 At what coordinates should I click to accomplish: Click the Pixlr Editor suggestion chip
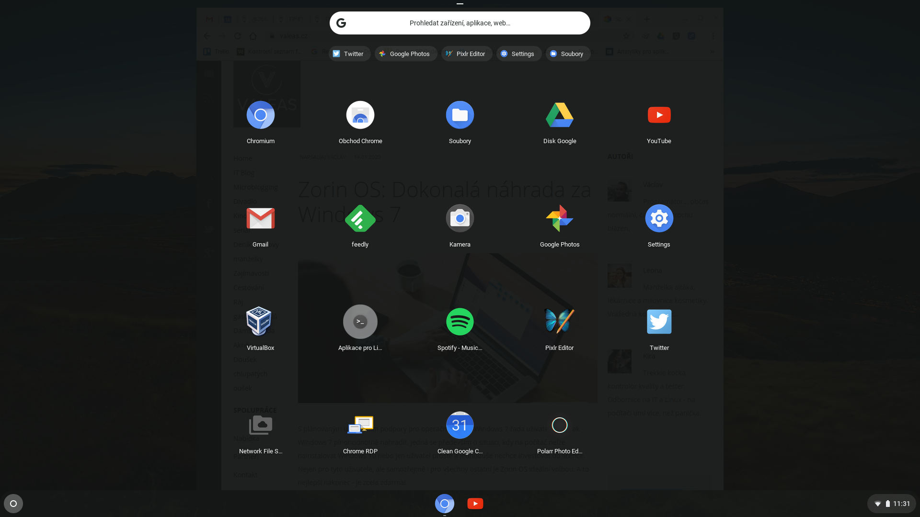[466, 54]
